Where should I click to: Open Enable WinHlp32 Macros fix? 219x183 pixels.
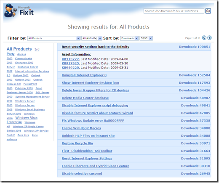pos(81,128)
